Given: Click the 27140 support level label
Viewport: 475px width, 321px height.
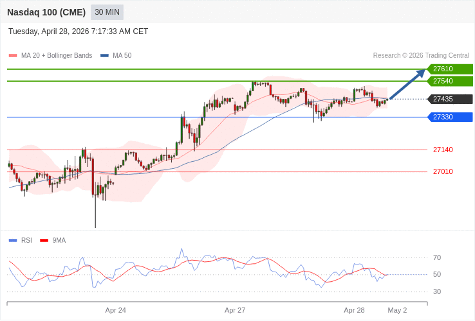Looking at the screenshot, I should [443, 150].
